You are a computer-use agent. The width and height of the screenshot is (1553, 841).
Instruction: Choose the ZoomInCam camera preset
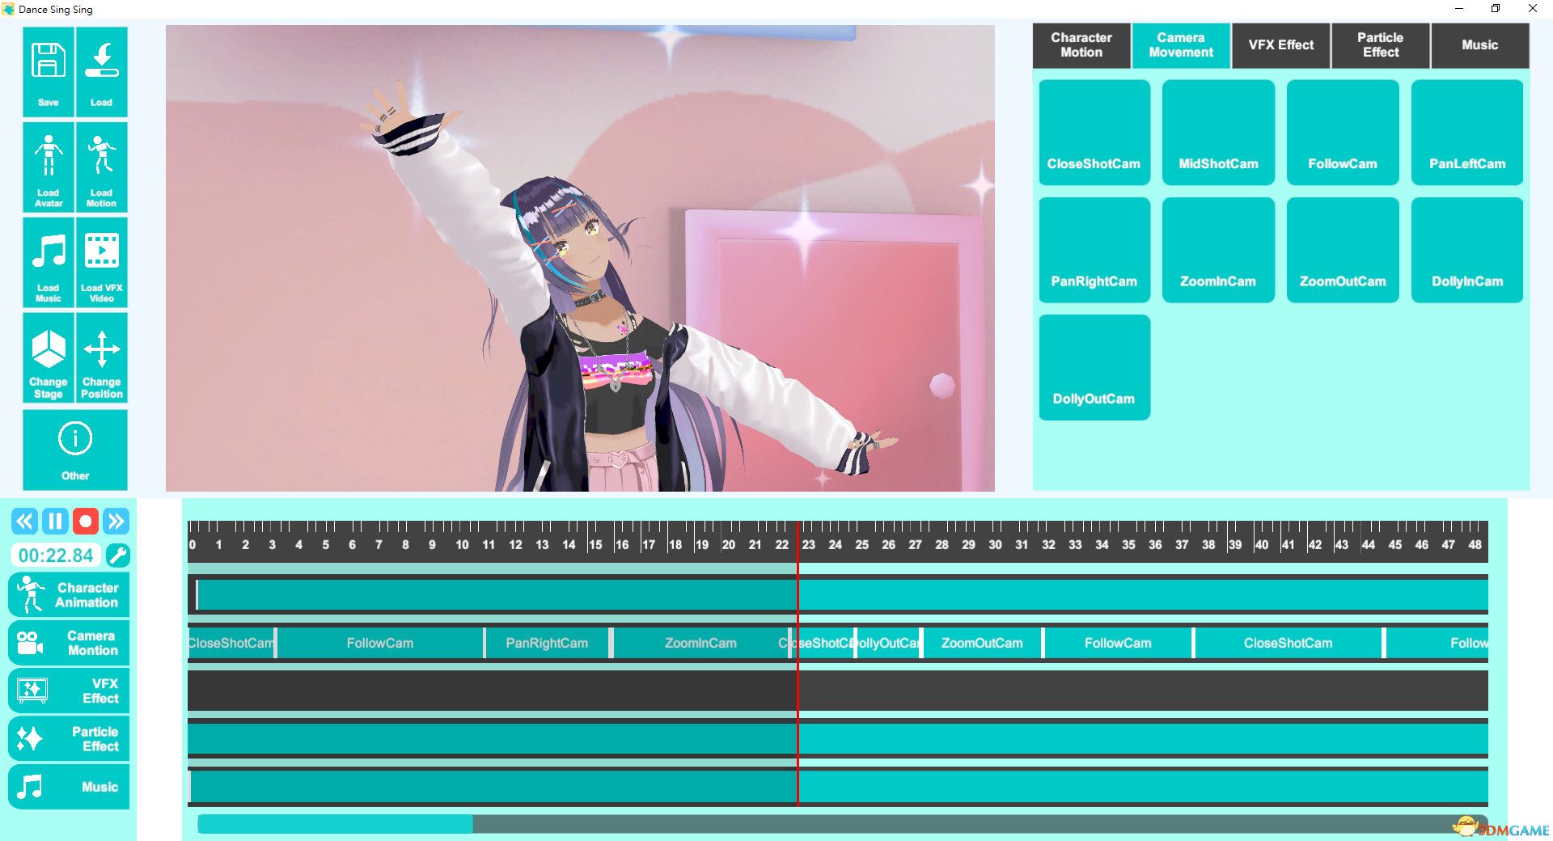1217,251
